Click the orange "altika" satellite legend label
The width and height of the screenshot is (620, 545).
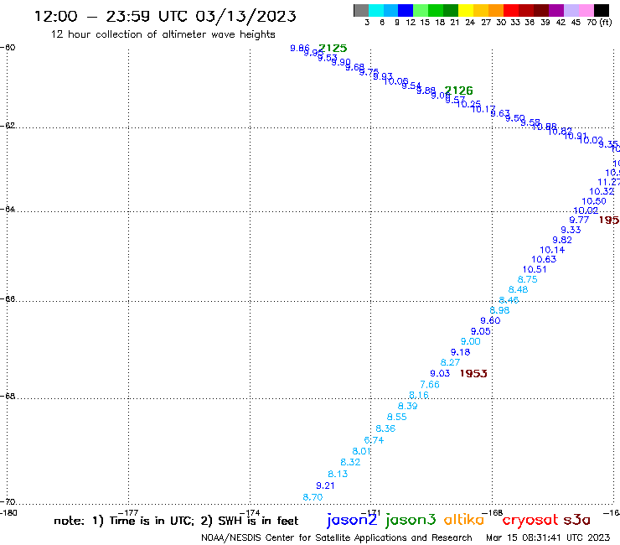click(x=464, y=520)
